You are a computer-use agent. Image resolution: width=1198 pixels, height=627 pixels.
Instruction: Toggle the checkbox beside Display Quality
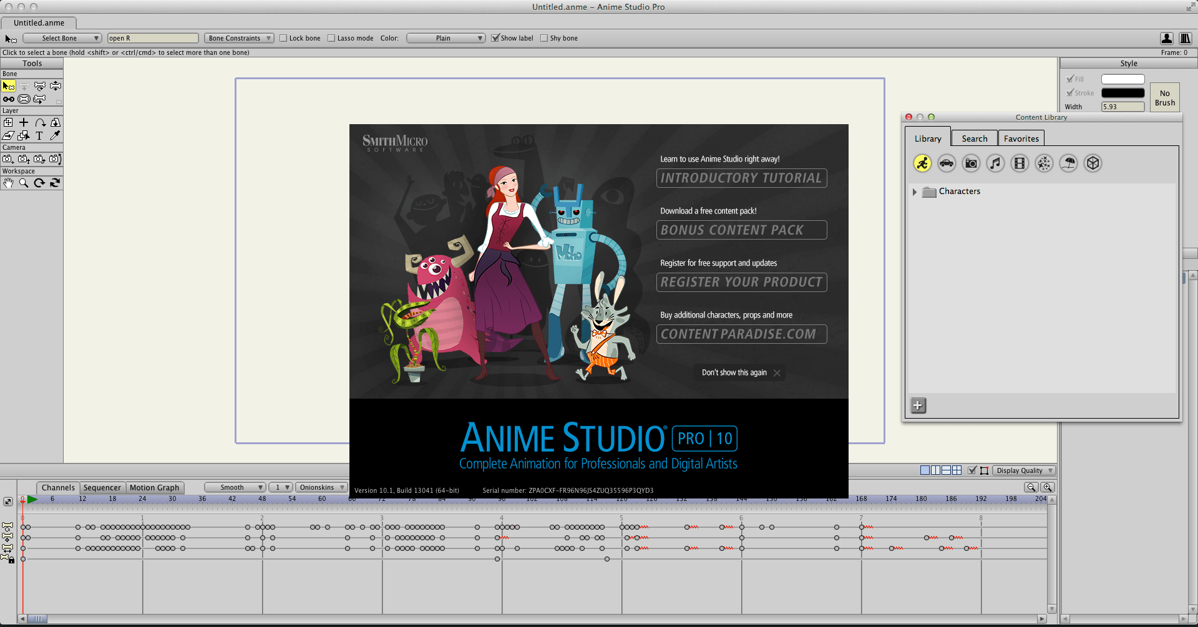tap(972, 470)
